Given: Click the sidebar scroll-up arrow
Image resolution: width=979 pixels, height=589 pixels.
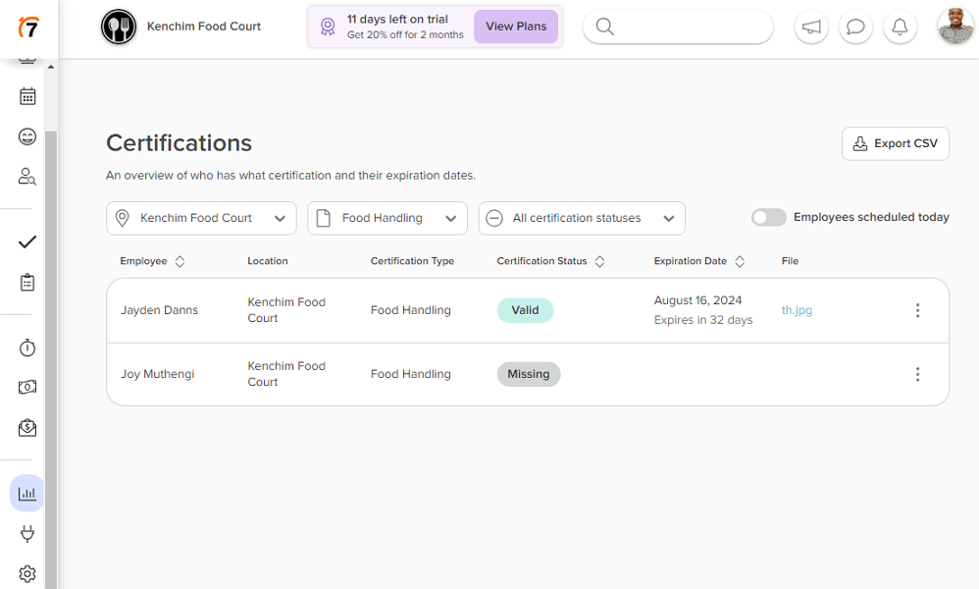Looking at the screenshot, I should pos(51,67).
